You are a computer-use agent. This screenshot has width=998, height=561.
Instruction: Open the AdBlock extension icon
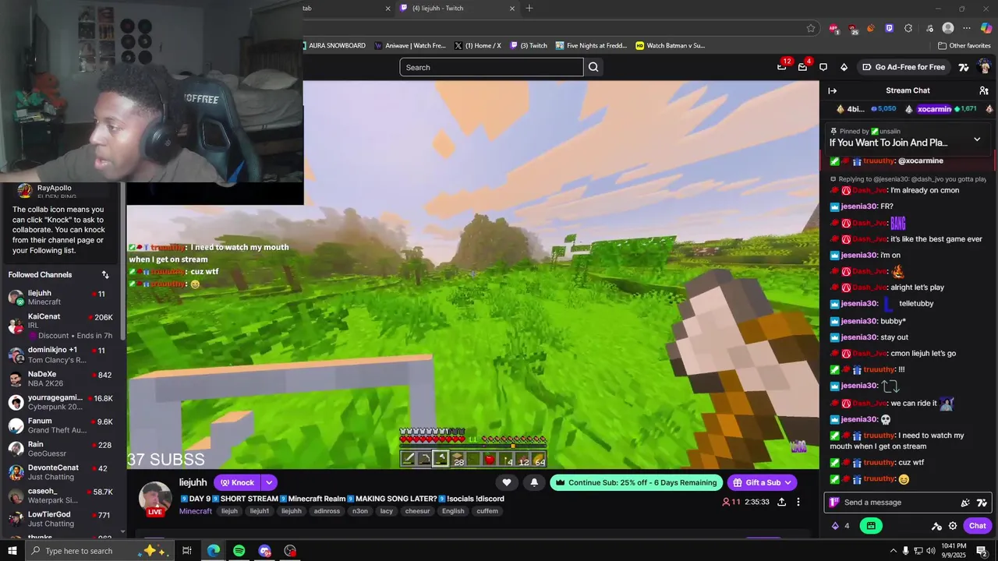click(833, 28)
